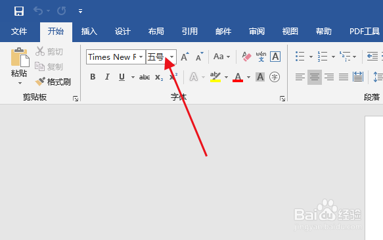Open the wén phonetic guide
Image resolution: width=383 pixels, height=240 pixels.
pos(261,57)
